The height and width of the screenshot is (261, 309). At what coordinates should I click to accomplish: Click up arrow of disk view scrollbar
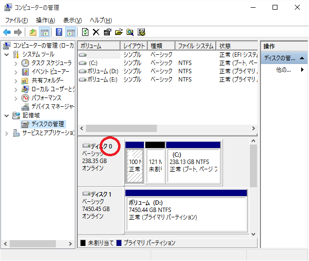(x=254, y=141)
